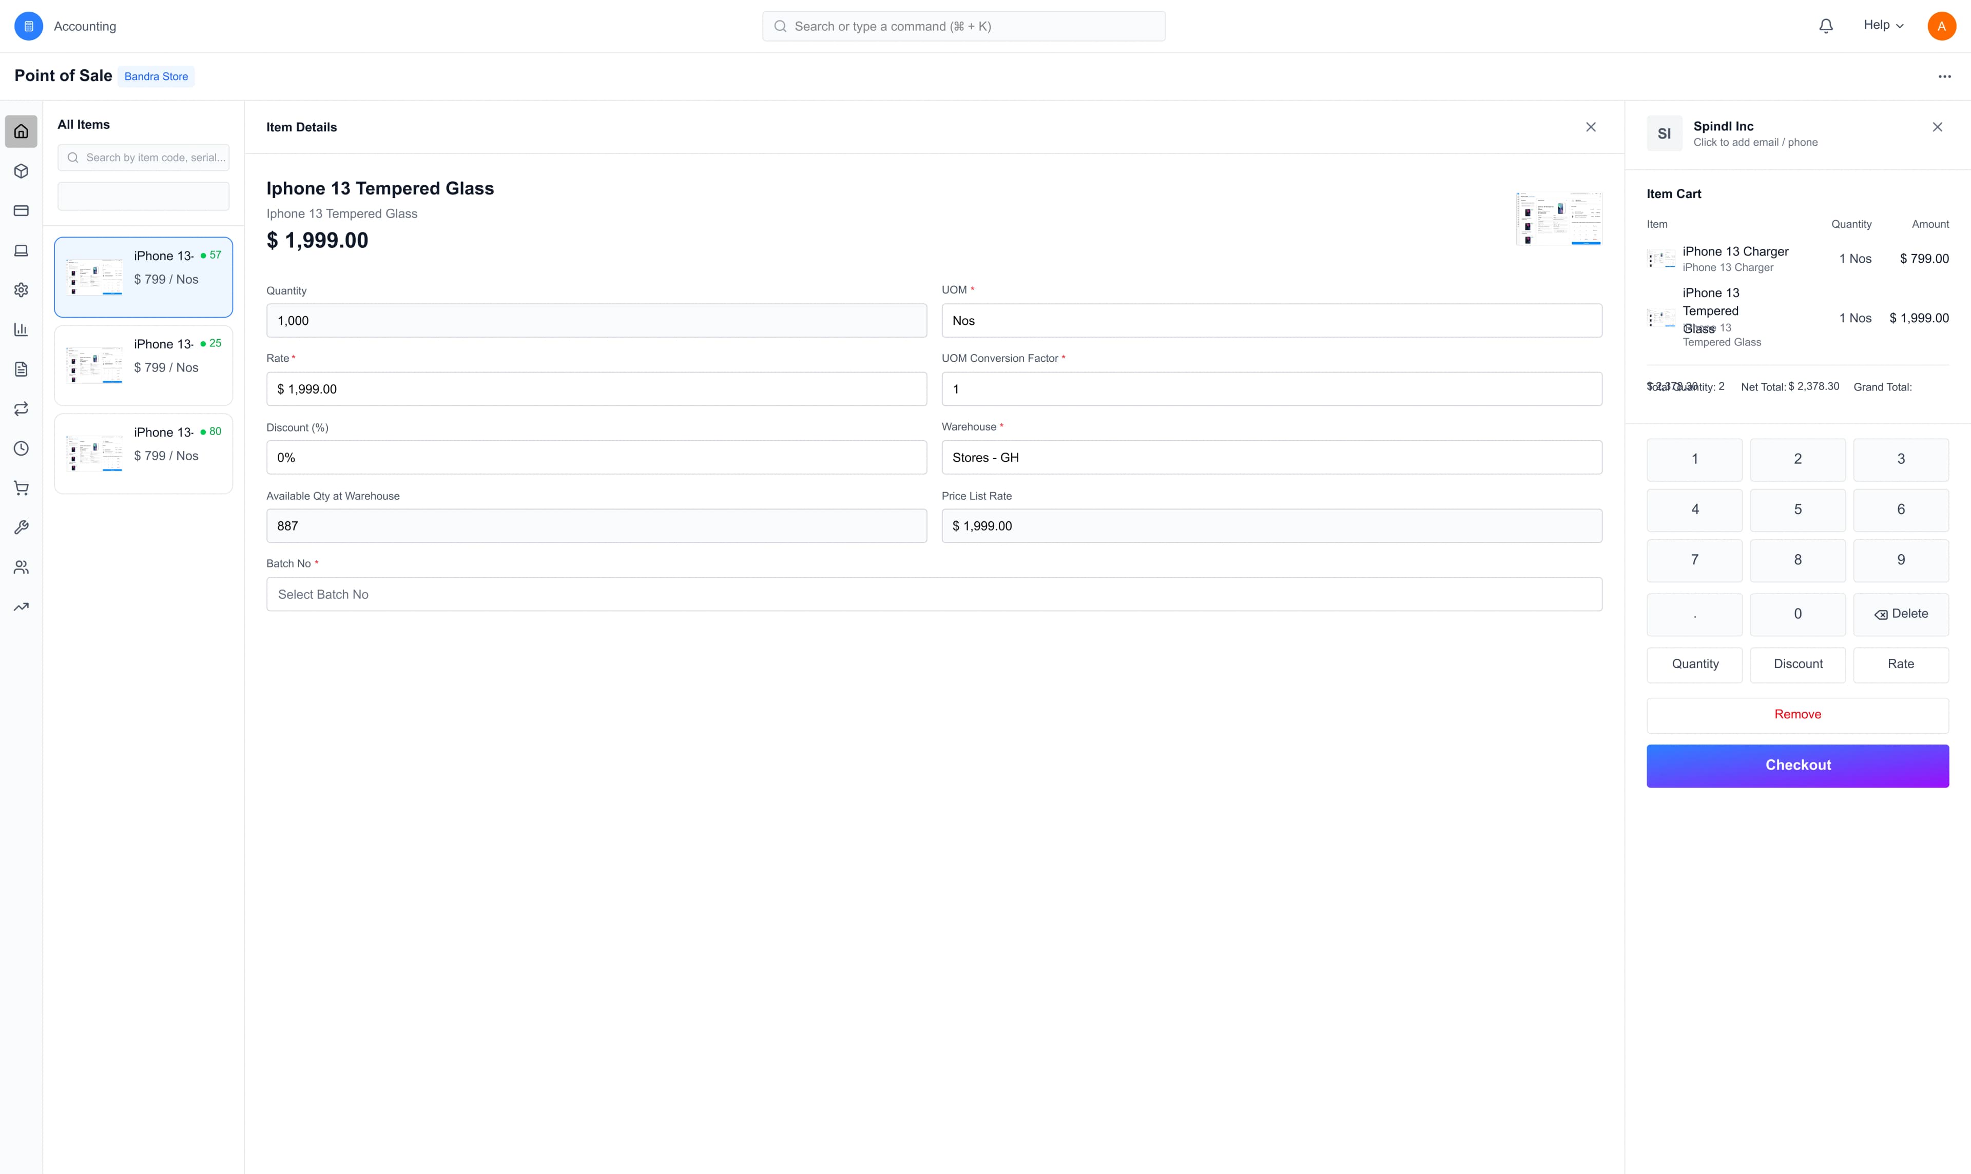This screenshot has width=1971, height=1174.
Task: Open the customers icon in the sidebar
Action: tap(21, 566)
